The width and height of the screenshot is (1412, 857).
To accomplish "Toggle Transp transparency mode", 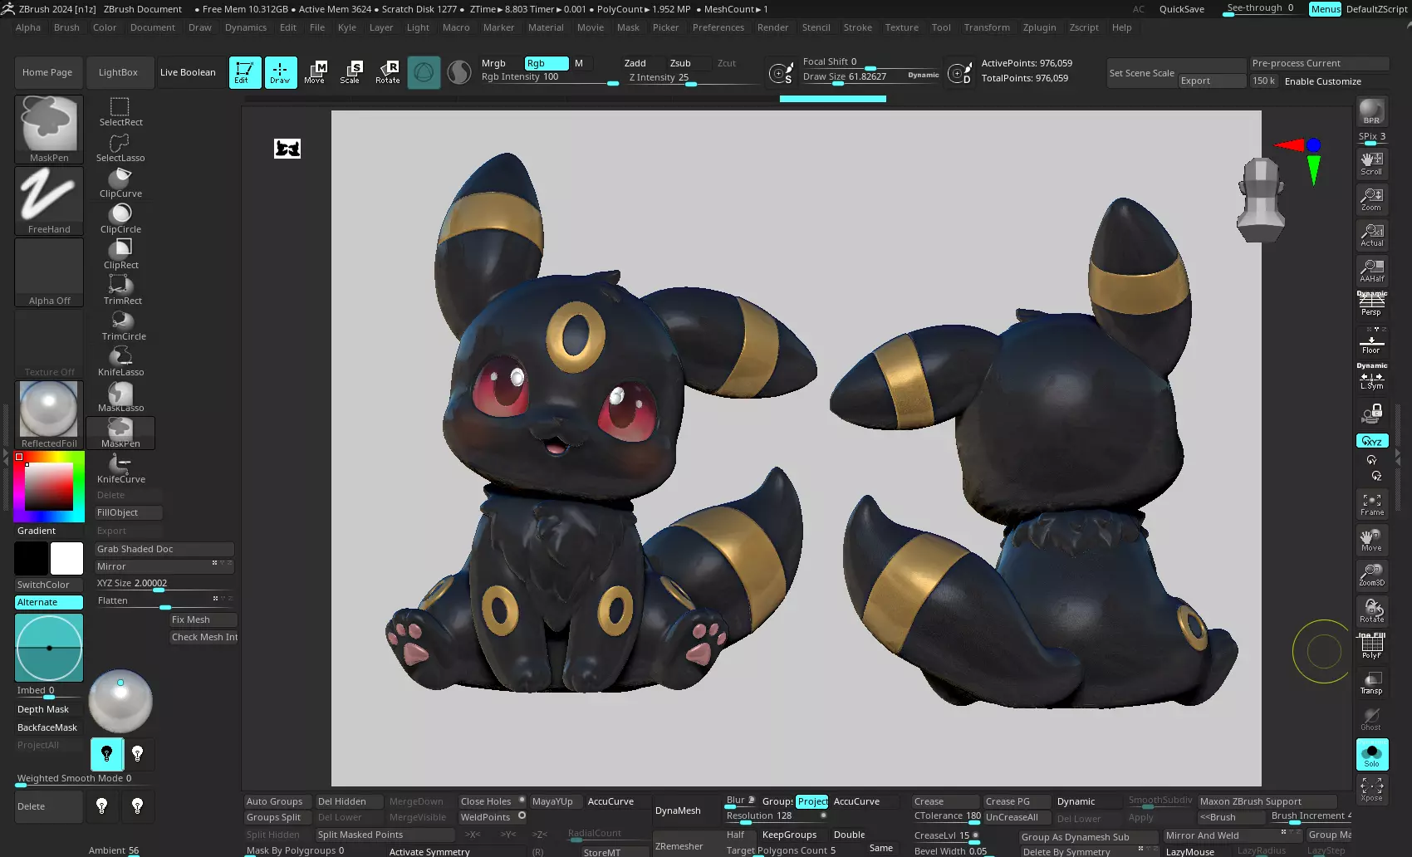I will tap(1371, 682).
